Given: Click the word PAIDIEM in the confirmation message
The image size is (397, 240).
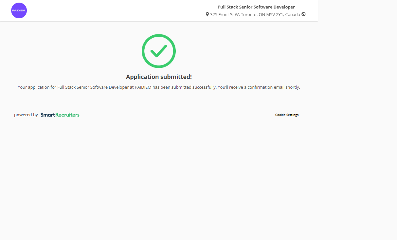Looking at the screenshot, I should (143, 87).
